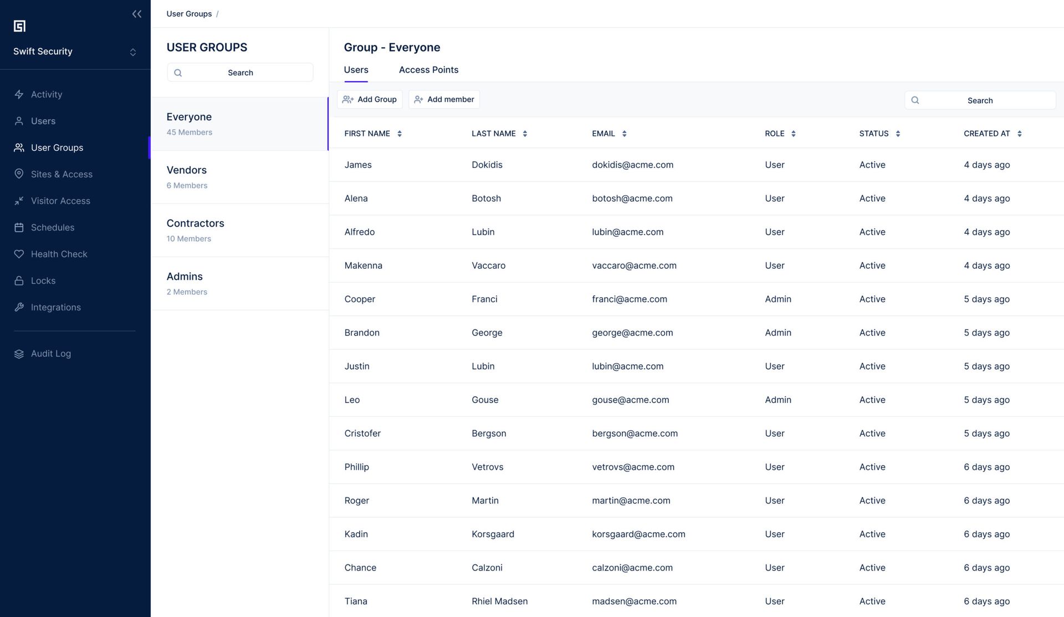Image resolution: width=1064 pixels, height=617 pixels.
Task: Click the Visitor Access arrows icon
Action: click(19, 201)
